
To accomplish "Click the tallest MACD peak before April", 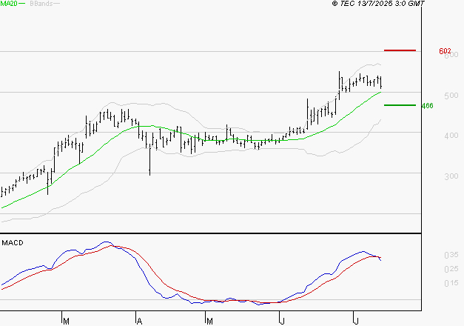I will 106,242.
